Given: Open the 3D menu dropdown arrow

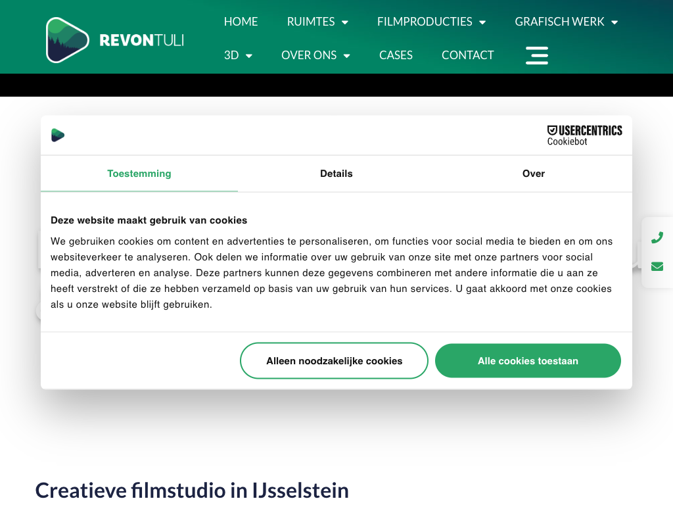Looking at the screenshot, I should tap(249, 56).
